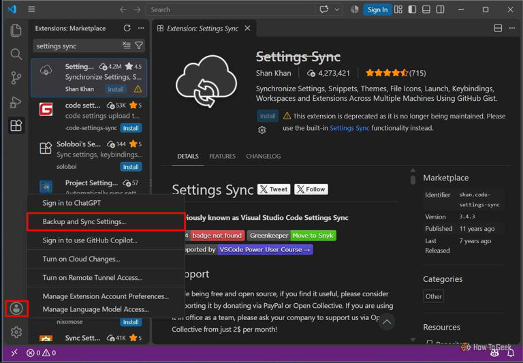Open the Copilot chat icon in title bar
The image size is (523, 363).
[324, 10]
